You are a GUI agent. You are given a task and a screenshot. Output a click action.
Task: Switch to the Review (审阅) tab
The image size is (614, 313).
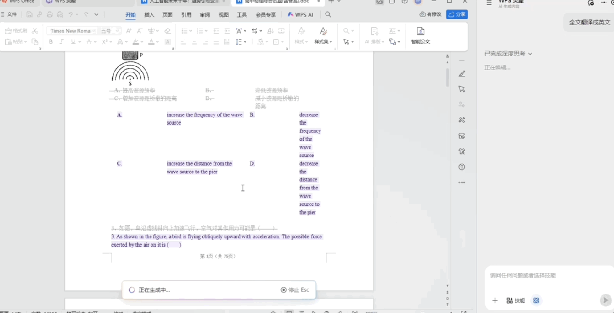(x=205, y=15)
